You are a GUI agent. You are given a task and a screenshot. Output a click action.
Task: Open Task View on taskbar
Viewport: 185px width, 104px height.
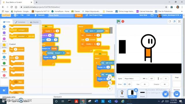point(63,101)
